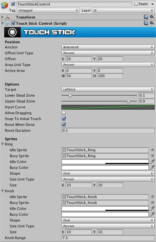The height and width of the screenshot is (242, 156).
Task: Click the Reset Duration field
Action: click(x=108, y=130)
